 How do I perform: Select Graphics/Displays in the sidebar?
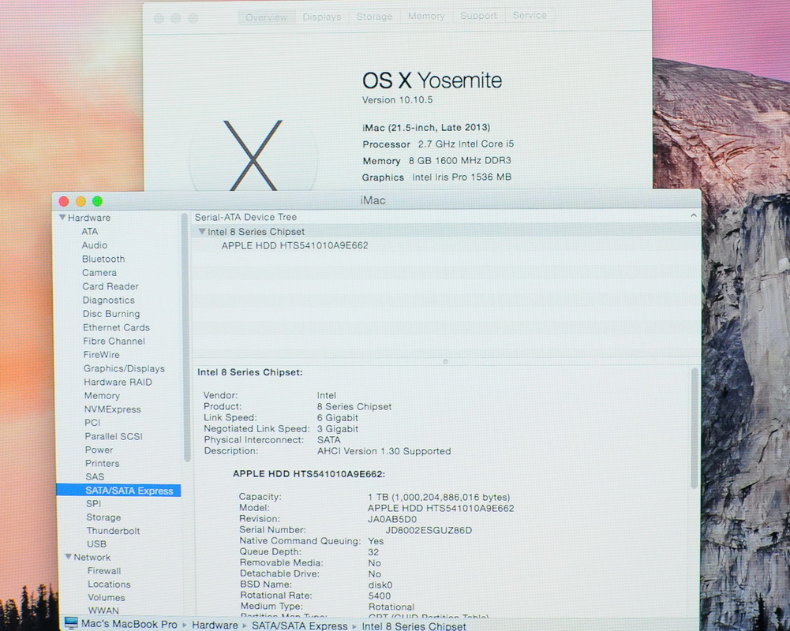(x=124, y=368)
